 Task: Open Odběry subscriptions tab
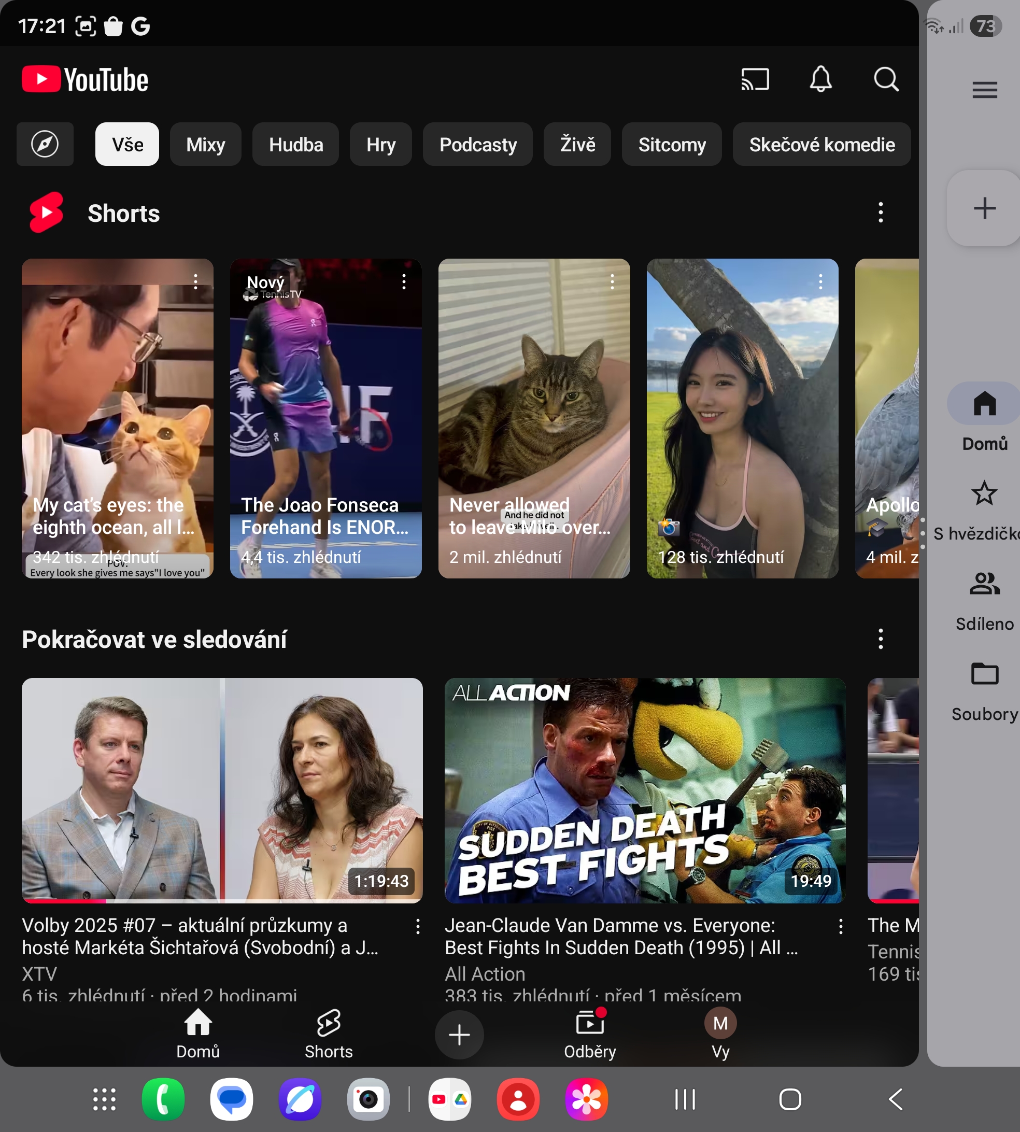click(x=590, y=1035)
